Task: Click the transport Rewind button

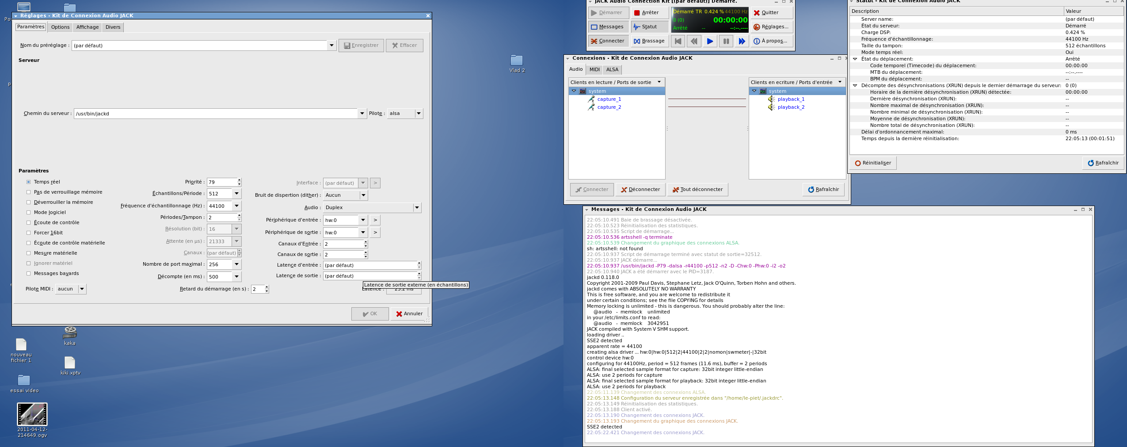Action: [x=694, y=41]
